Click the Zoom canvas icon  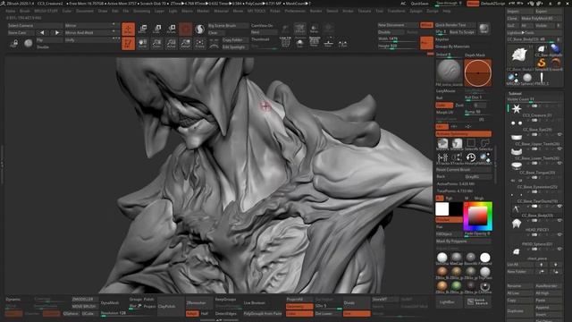[157, 44]
